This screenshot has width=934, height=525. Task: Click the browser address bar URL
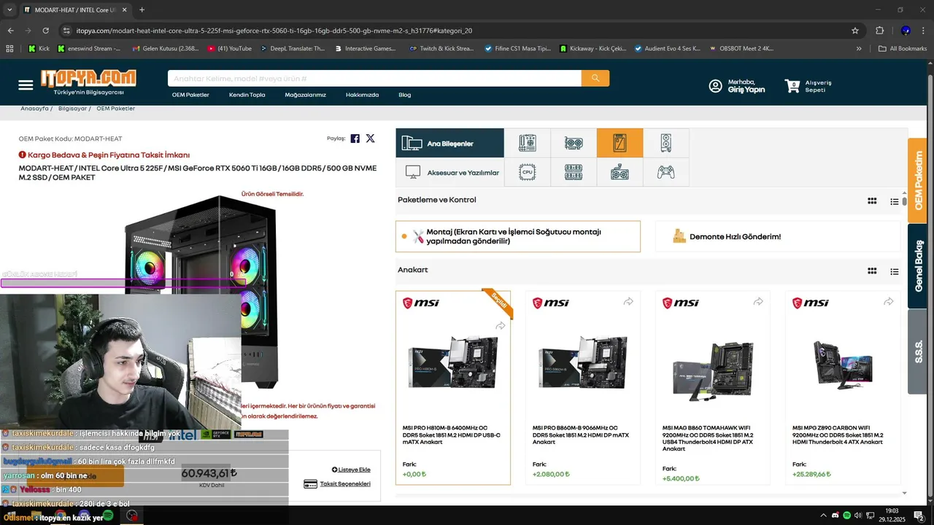point(274,31)
